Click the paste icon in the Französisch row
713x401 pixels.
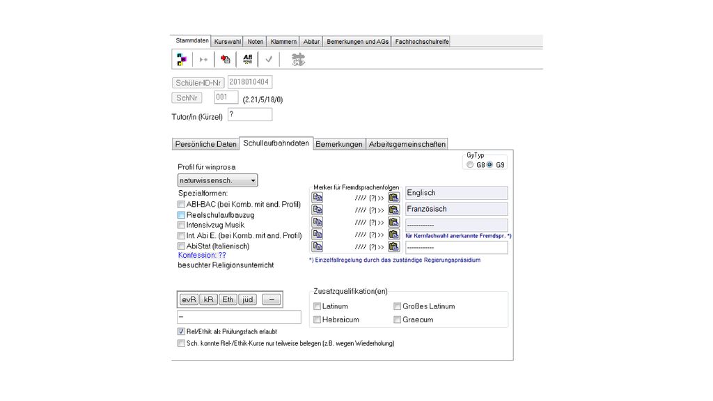click(x=393, y=210)
